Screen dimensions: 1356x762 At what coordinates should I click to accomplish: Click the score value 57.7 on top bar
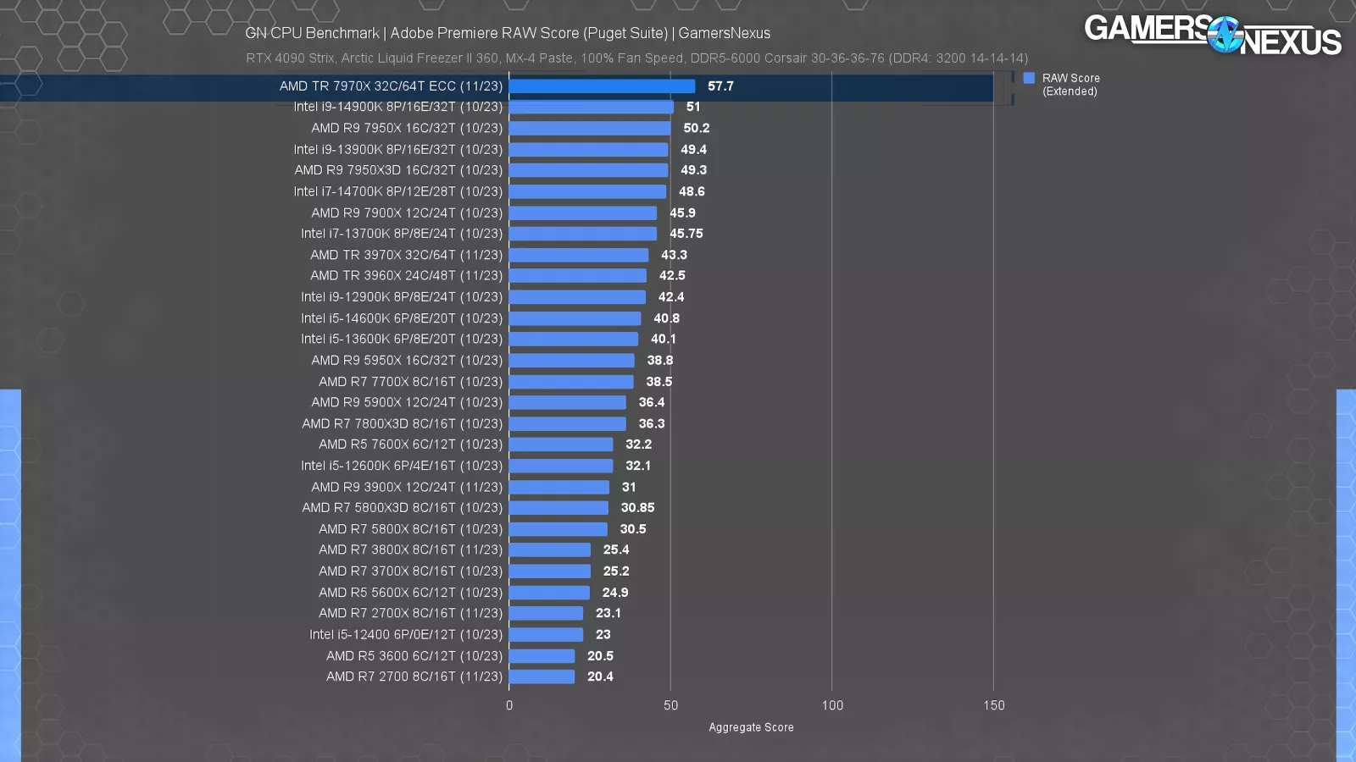(x=721, y=86)
